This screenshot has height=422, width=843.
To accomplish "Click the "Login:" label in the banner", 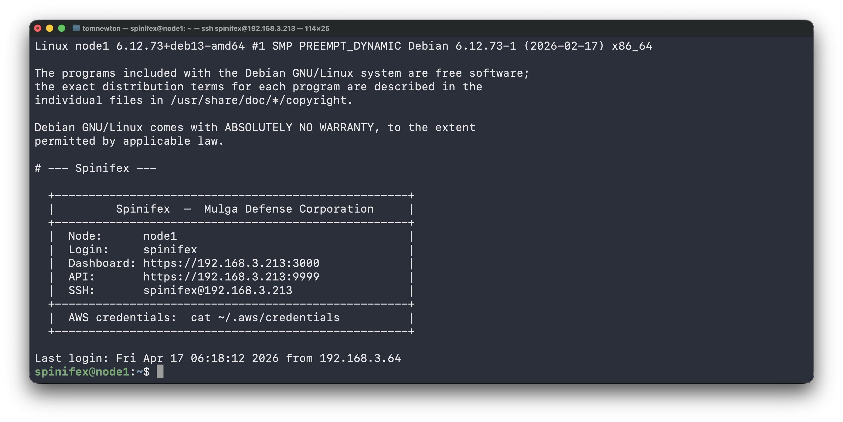I will 88,250.
